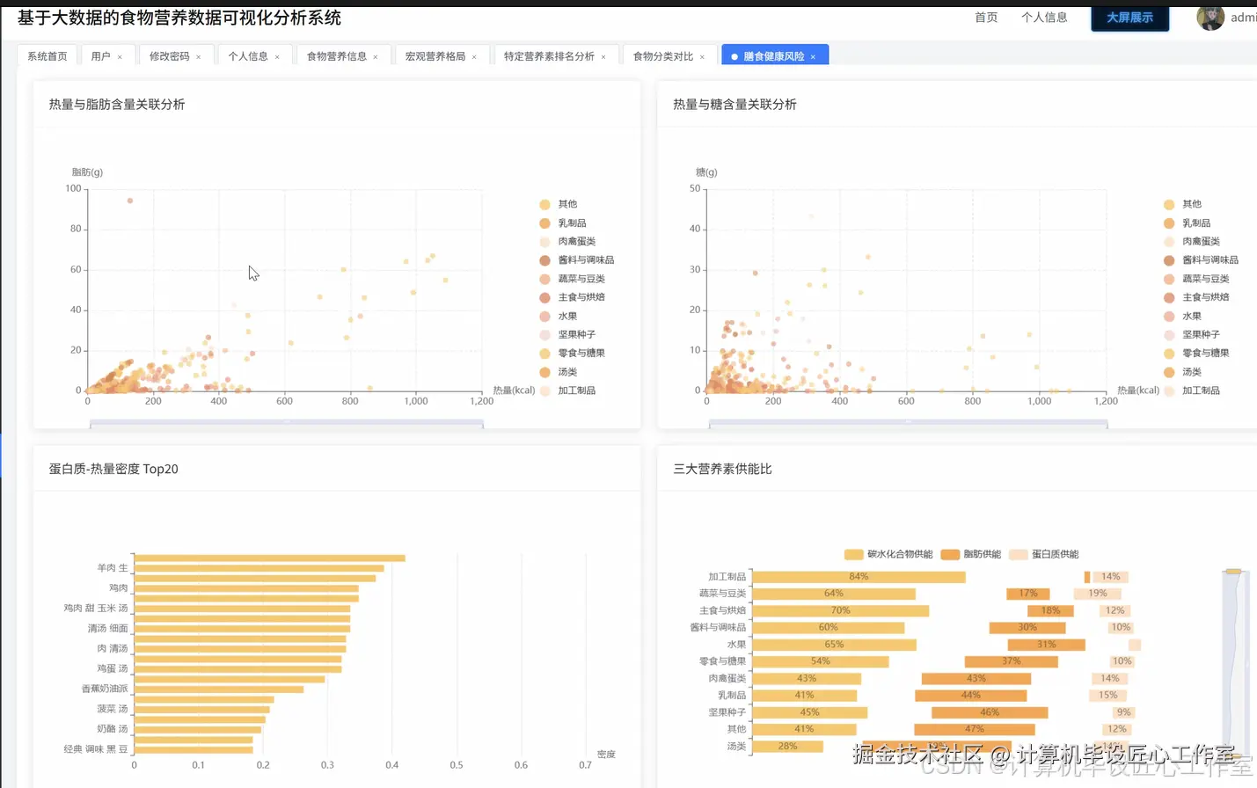Hide 肉禽蛋类 series in sugar chart legend
This screenshot has height=788, width=1257.
coord(1192,242)
